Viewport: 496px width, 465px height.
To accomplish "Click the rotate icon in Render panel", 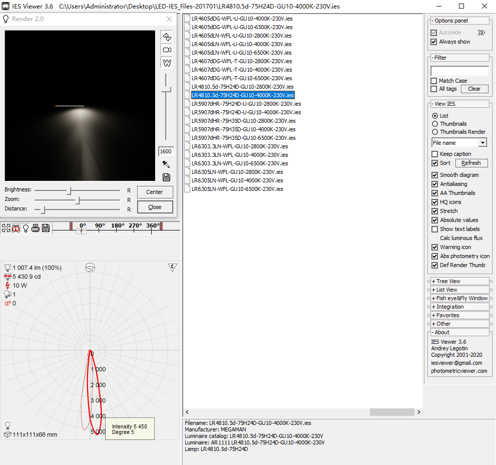I will coord(167,37).
